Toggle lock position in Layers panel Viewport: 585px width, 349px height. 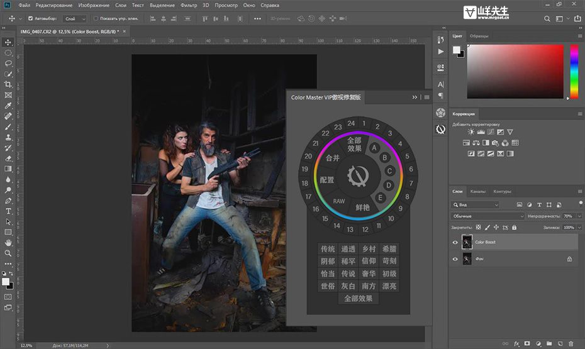[496, 227]
